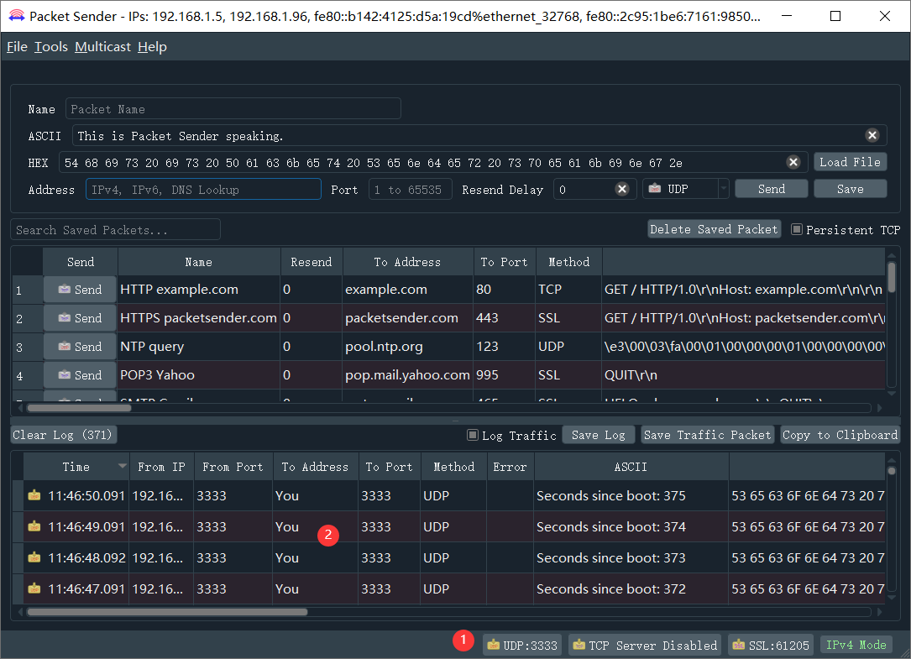Click the Packet Sender app icon in title bar
The image size is (911, 659).
point(17,16)
